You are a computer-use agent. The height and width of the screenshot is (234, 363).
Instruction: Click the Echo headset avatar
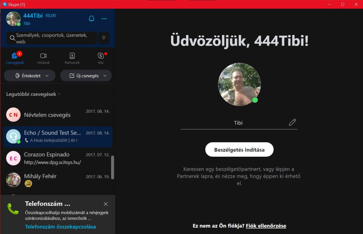[x=13, y=136]
